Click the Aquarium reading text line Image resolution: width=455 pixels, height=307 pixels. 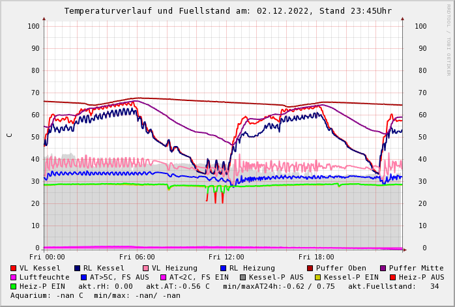95,296
